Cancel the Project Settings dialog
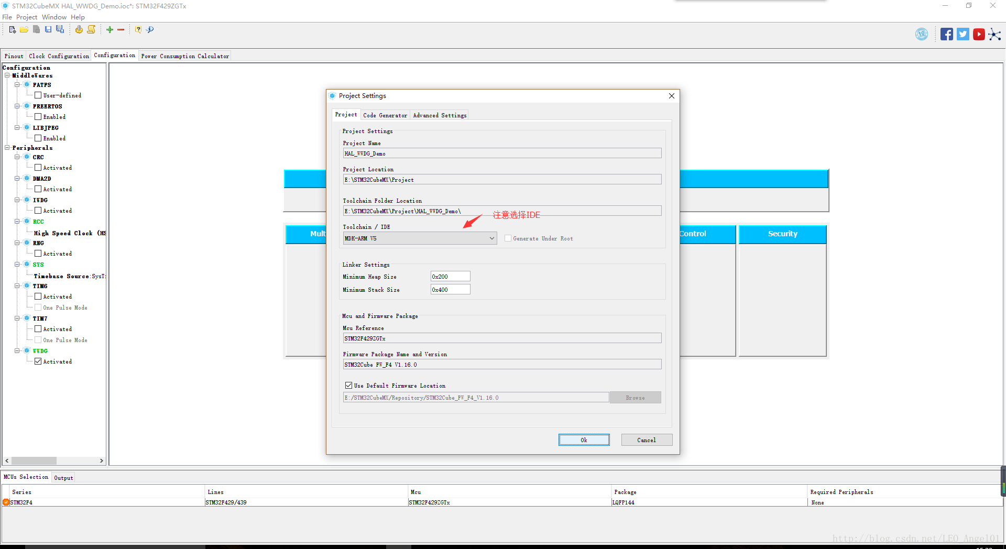 (647, 440)
